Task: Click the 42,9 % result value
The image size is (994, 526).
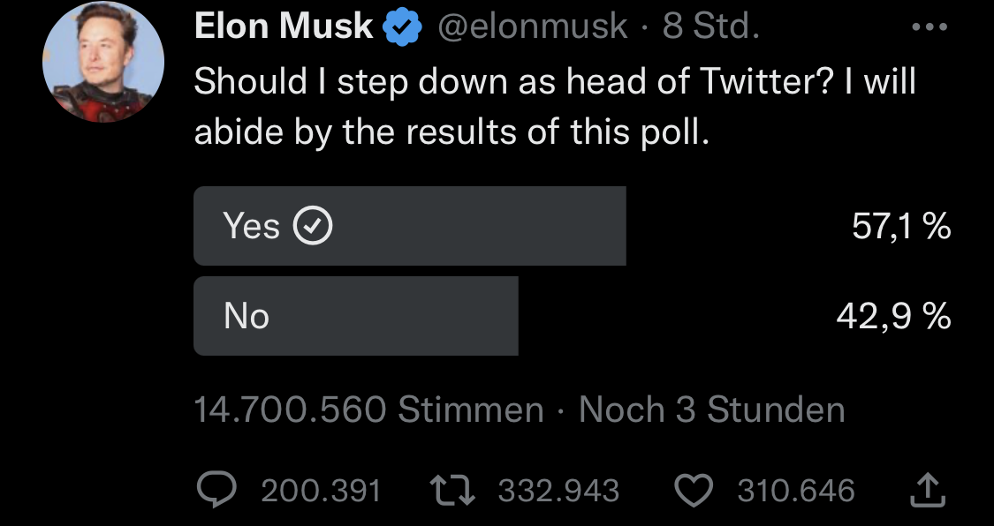Action: [x=893, y=316]
